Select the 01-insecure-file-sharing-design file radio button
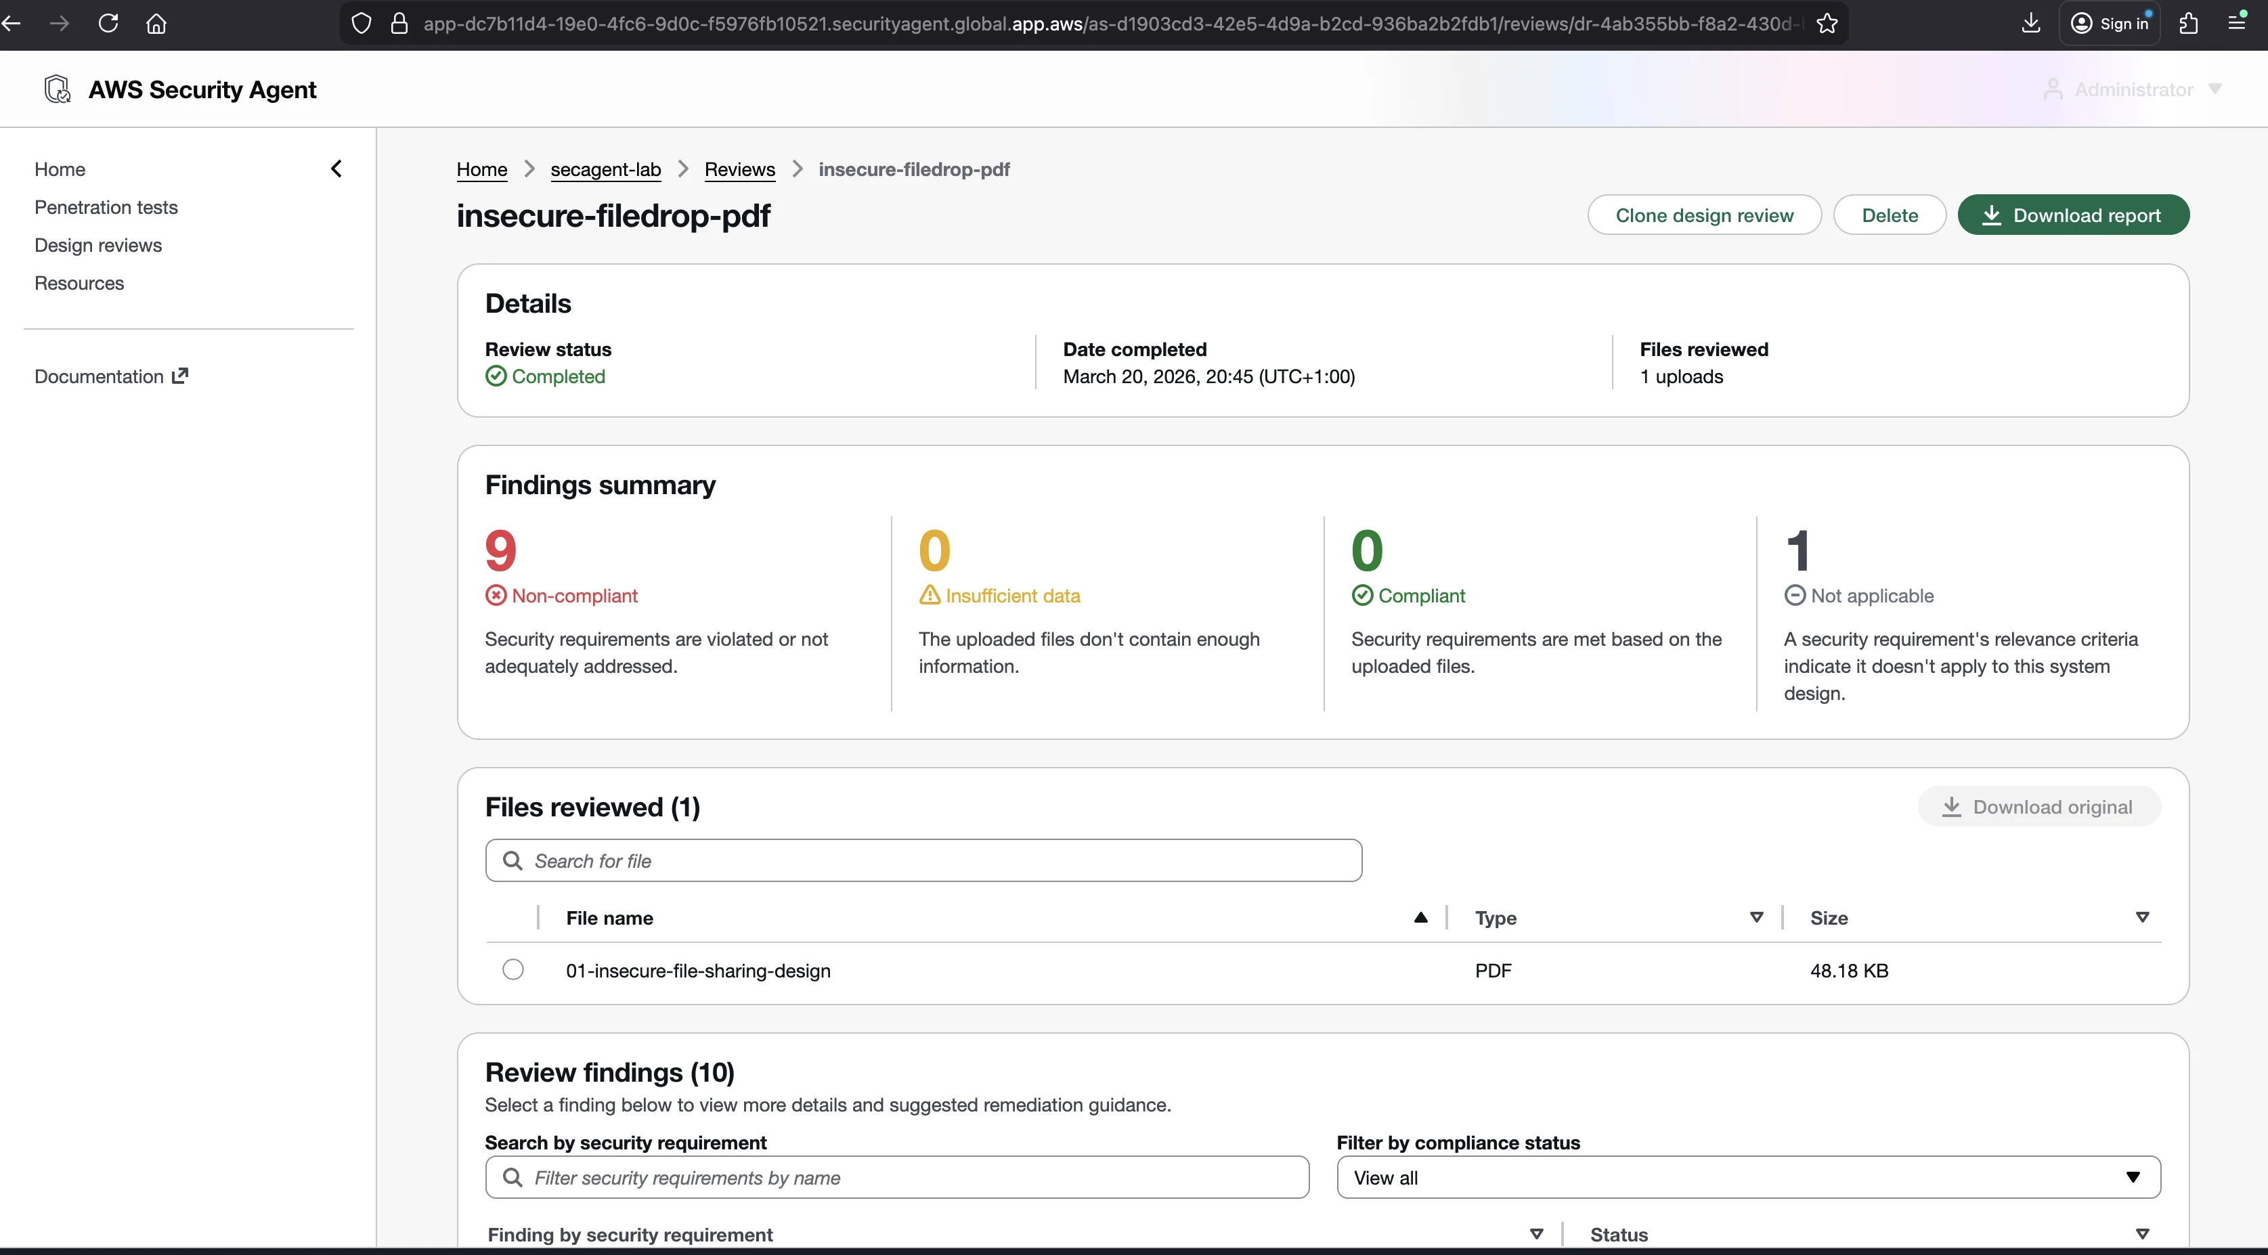Screen dimensions: 2268x1255 pos(513,969)
